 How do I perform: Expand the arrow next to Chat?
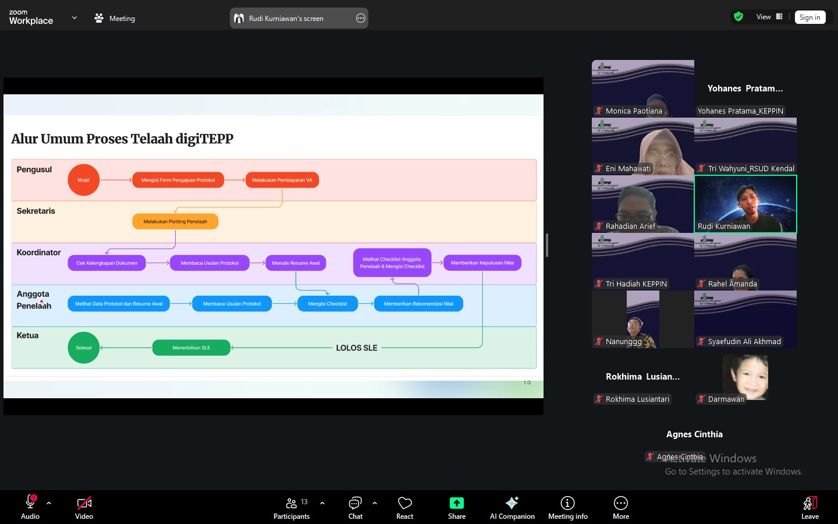coord(375,503)
